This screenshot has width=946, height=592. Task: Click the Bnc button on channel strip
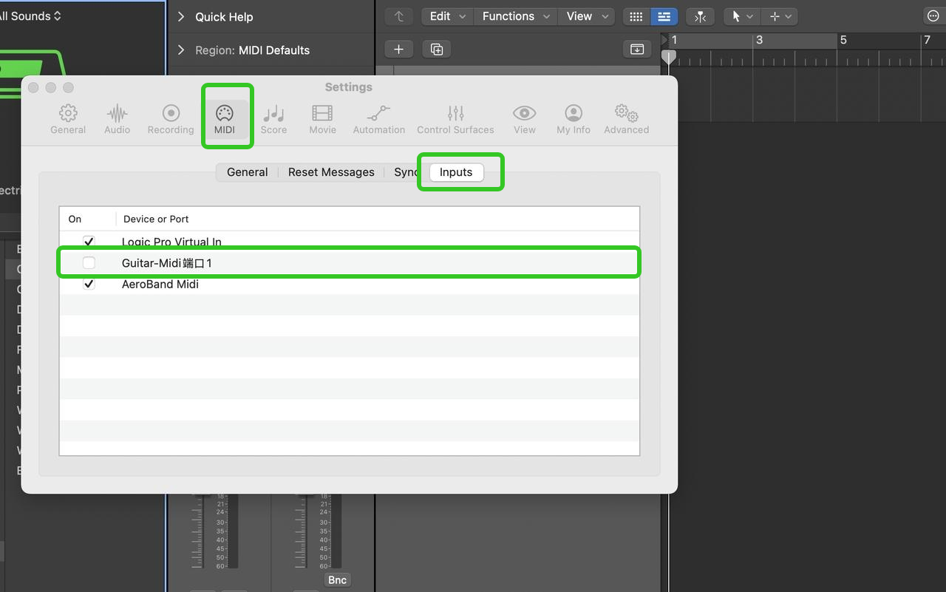(337, 579)
